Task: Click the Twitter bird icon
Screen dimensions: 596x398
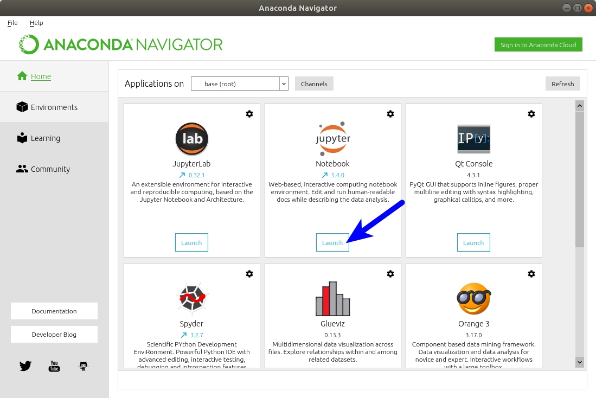Action: (25, 366)
